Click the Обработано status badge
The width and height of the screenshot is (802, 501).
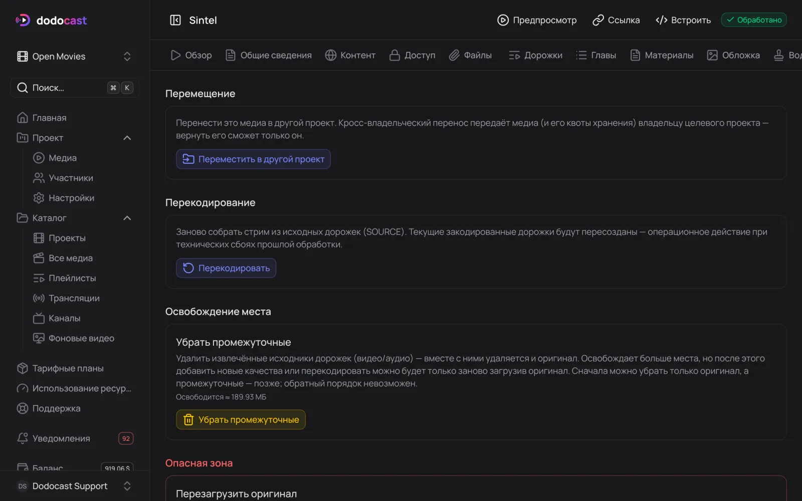point(754,20)
